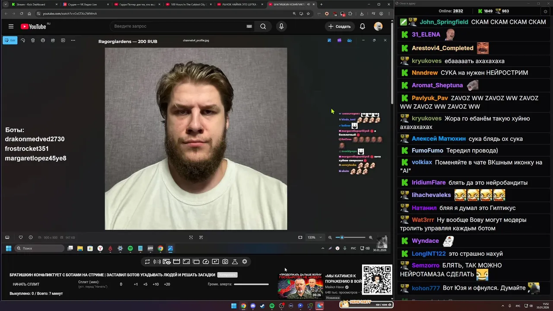Add +20 minutes to split

coord(167,284)
